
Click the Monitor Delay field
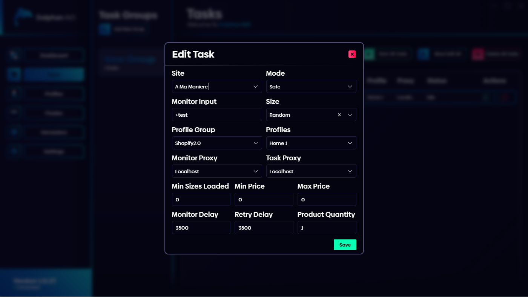click(x=201, y=228)
